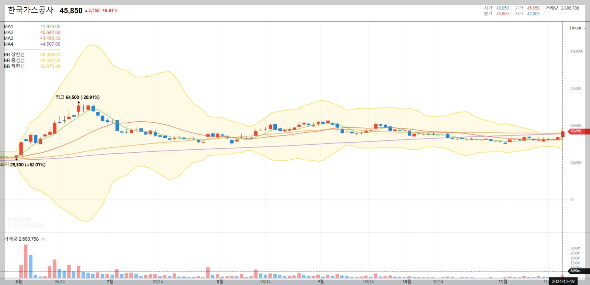This screenshot has height=285, width=590.
Task: Remove the 거래량 volume indicator with its x icon
Action: point(43,239)
